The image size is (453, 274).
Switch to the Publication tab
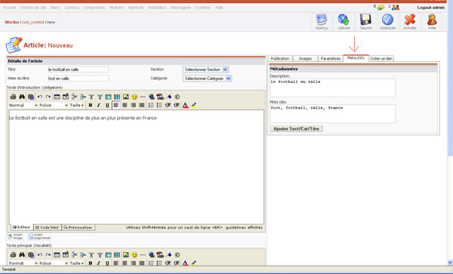pyautogui.click(x=280, y=59)
